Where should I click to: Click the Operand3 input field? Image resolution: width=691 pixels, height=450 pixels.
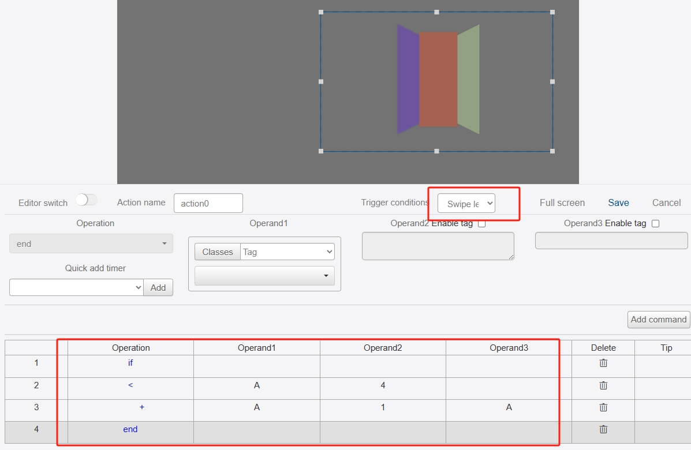tap(611, 241)
